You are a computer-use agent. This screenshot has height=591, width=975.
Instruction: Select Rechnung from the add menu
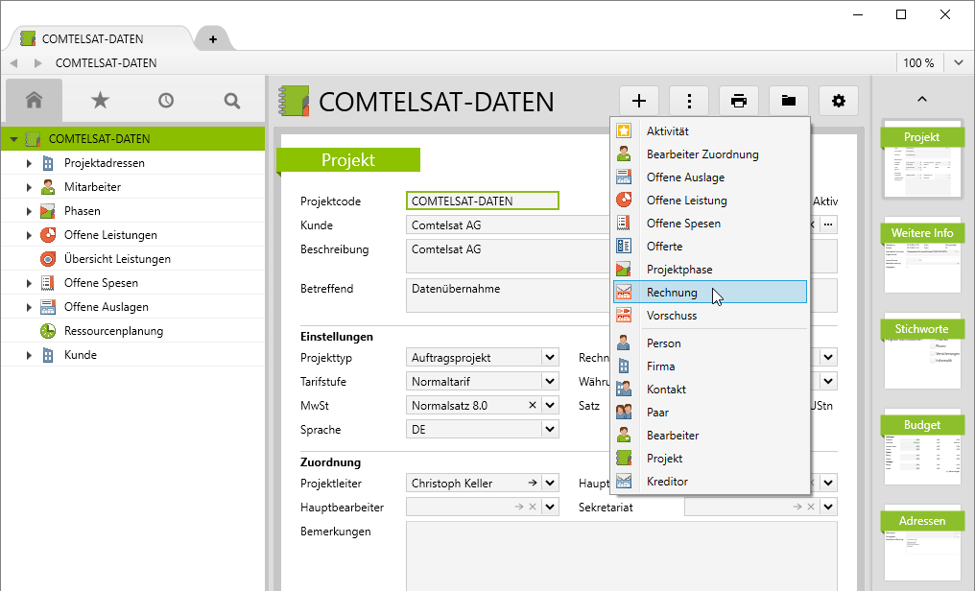672,293
